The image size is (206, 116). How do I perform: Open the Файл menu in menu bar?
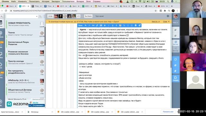click(14, 1)
